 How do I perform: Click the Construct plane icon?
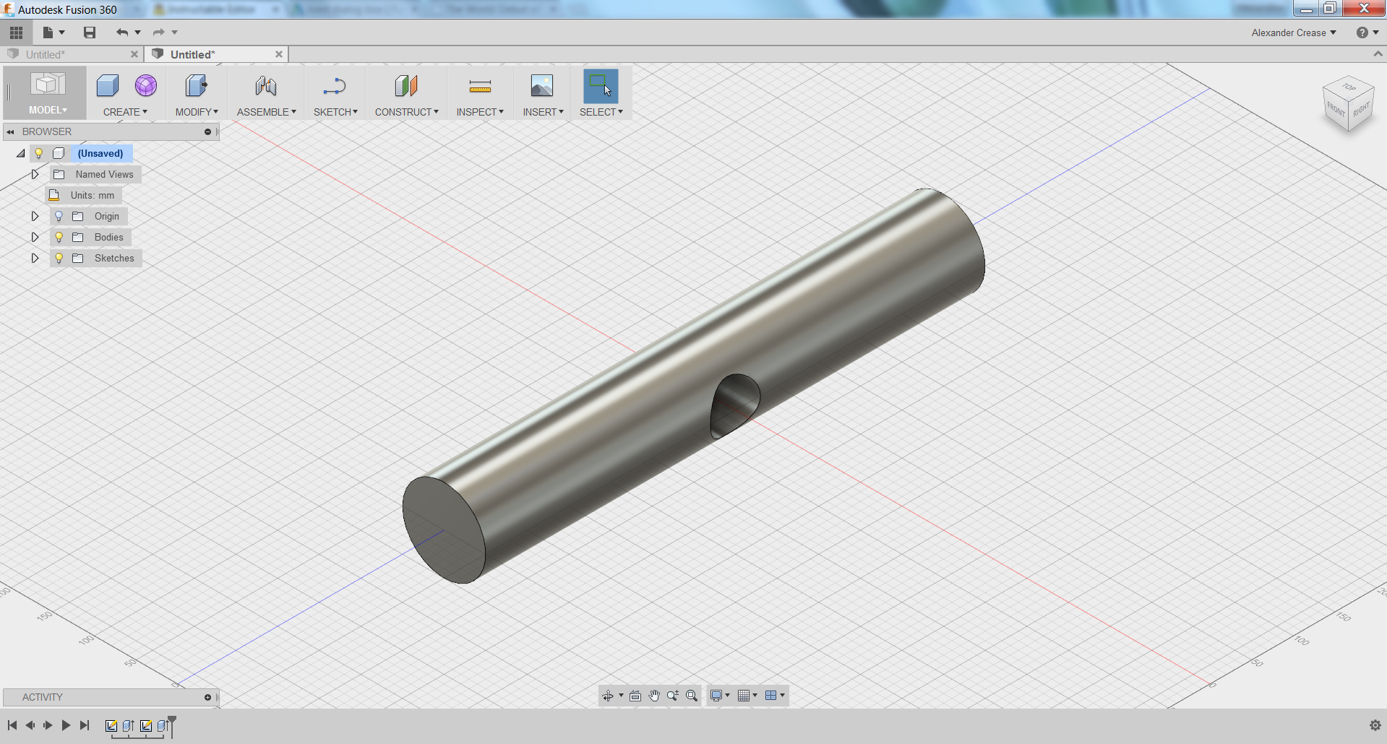pyautogui.click(x=406, y=86)
